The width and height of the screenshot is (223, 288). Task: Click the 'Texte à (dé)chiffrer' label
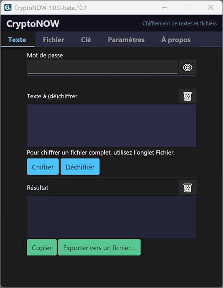[x=52, y=96]
